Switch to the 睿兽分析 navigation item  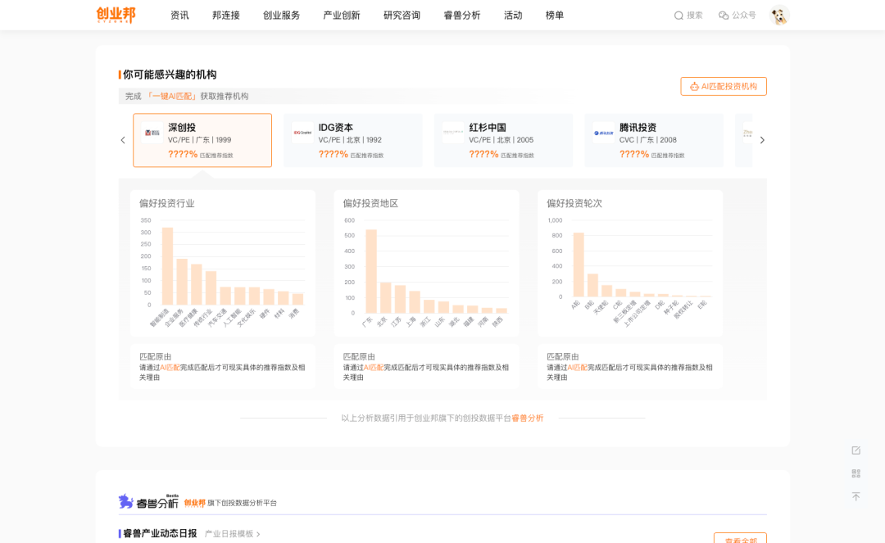[461, 15]
